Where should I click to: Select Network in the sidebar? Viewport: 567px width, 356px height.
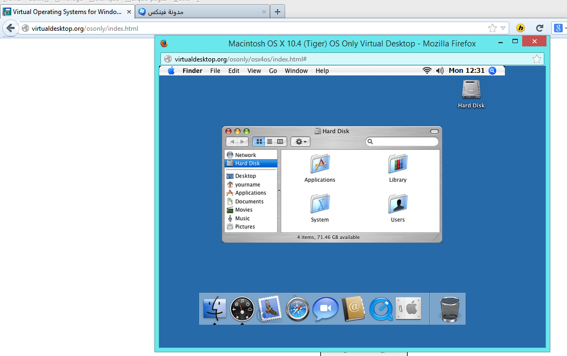(251, 155)
